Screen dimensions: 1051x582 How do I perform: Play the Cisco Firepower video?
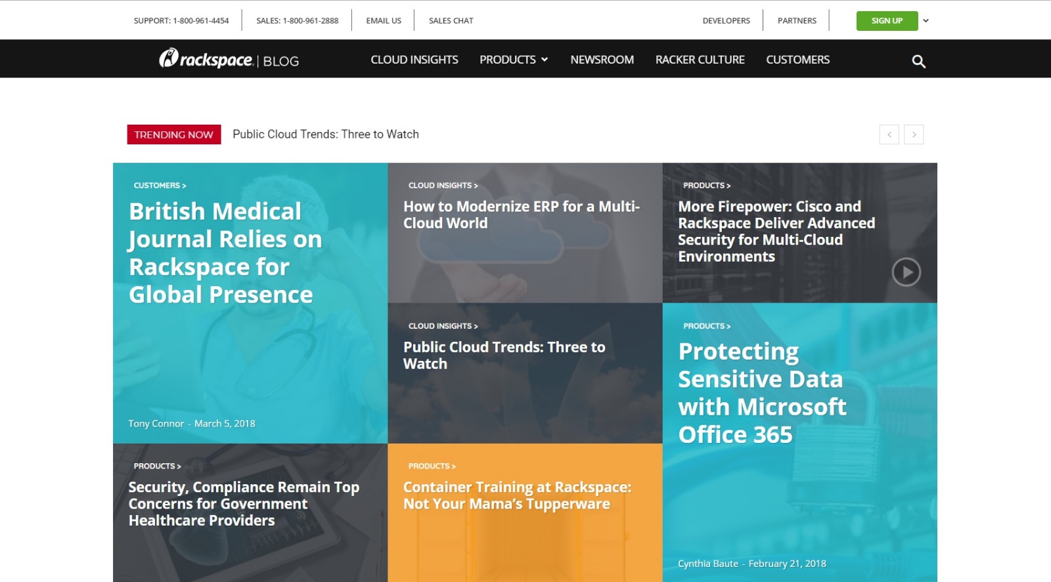coord(906,272)
